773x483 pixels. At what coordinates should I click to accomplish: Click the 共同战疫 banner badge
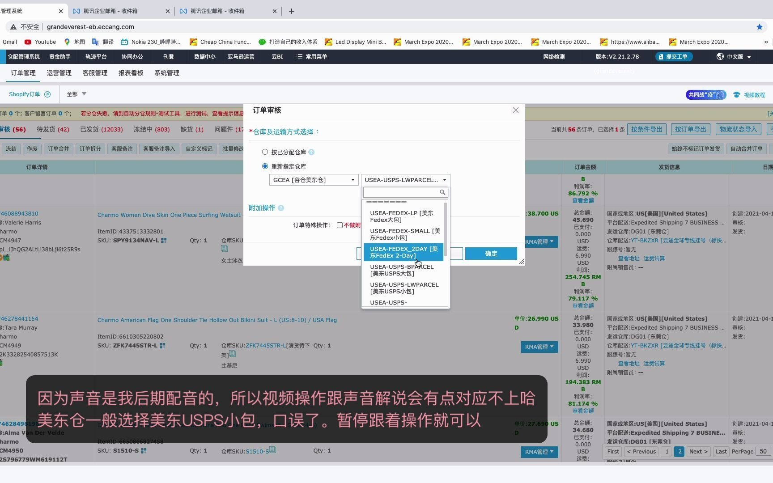705,95
